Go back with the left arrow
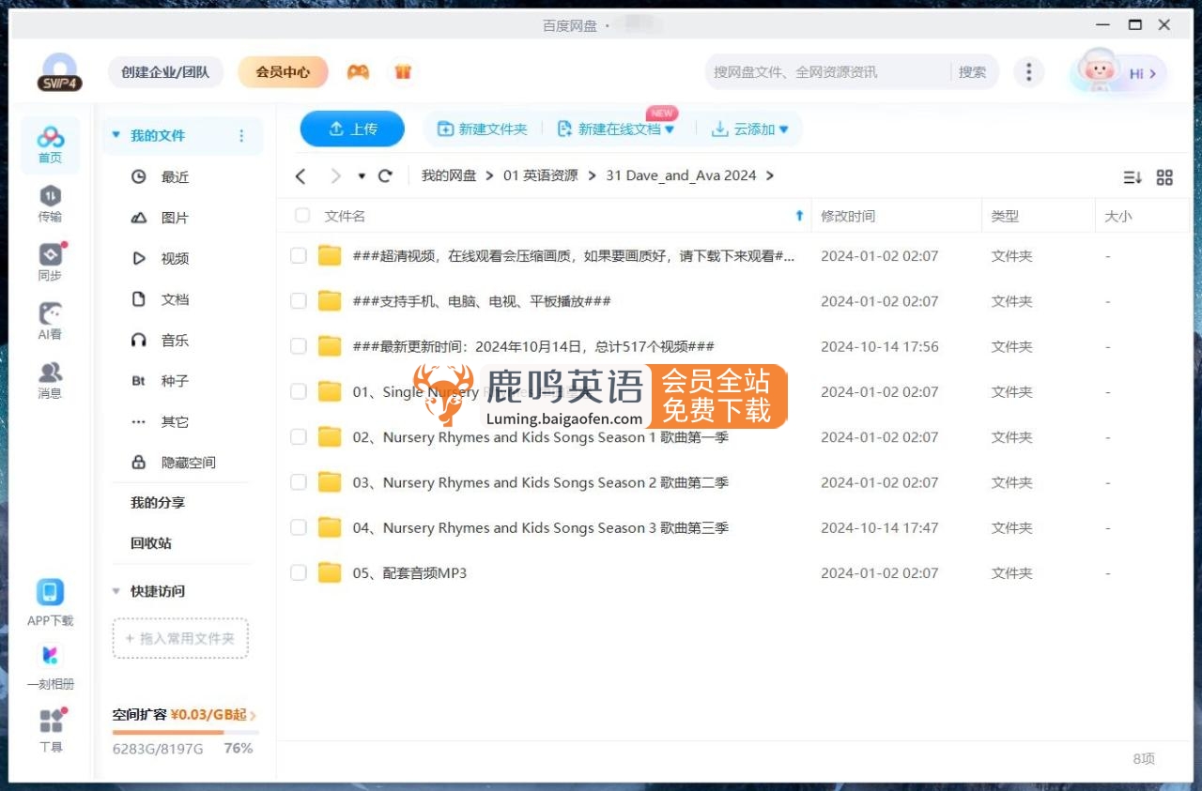1202x791 pixels. point(300,175)
